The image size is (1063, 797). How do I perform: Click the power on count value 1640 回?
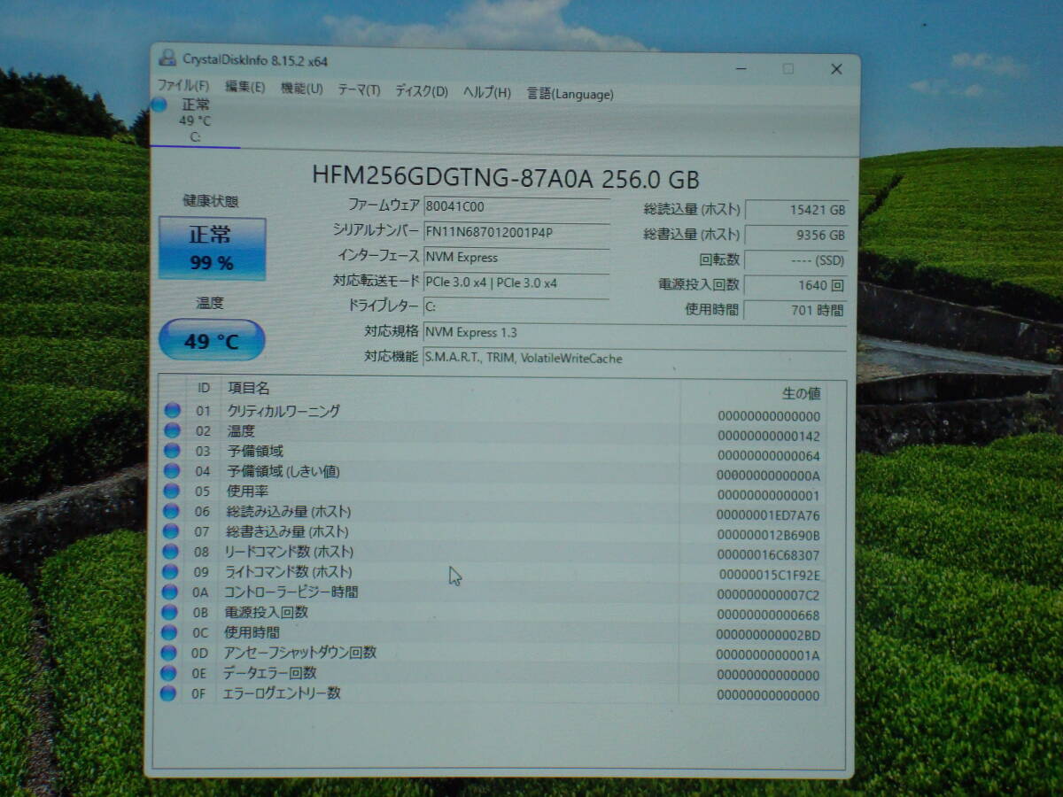click(x=795, y=285)
